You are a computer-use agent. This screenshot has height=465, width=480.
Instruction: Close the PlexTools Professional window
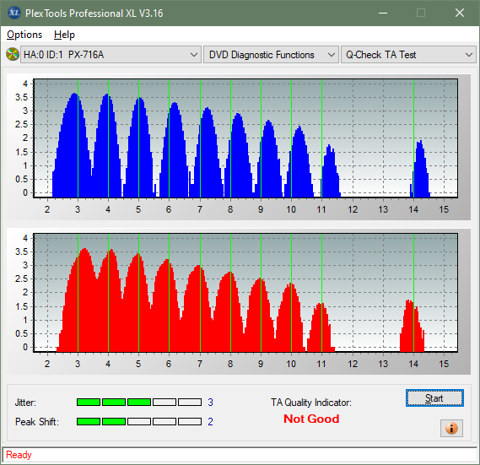[460, 13]
